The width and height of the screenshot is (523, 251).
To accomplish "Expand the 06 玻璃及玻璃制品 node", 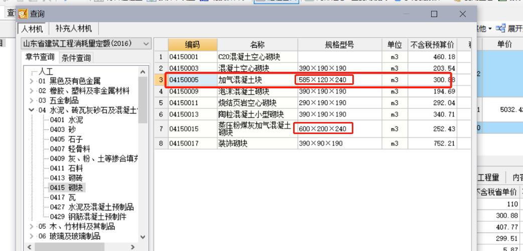I will [31, 236].
